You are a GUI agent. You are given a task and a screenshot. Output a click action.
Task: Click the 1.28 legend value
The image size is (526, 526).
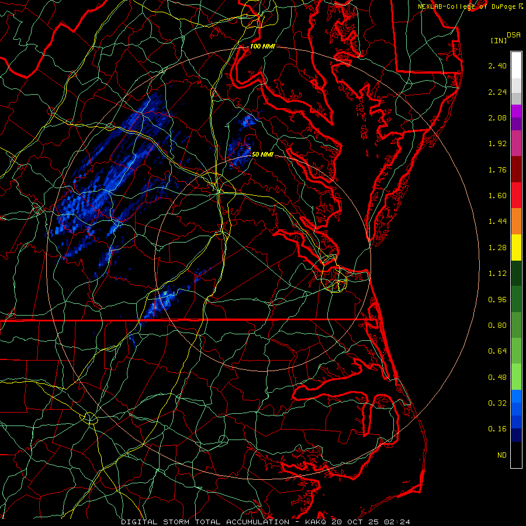coord(497,248)
